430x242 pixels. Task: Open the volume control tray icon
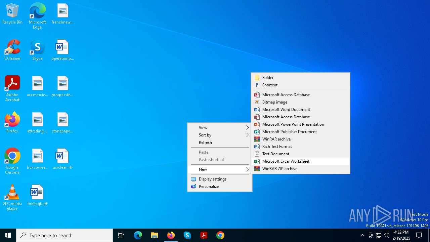(x=387, y=235)
